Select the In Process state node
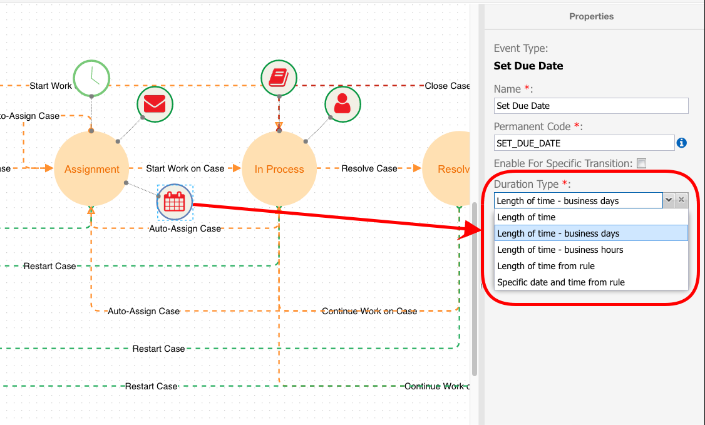The height and width of the screenshot is (425, 705). pos(279,169)
